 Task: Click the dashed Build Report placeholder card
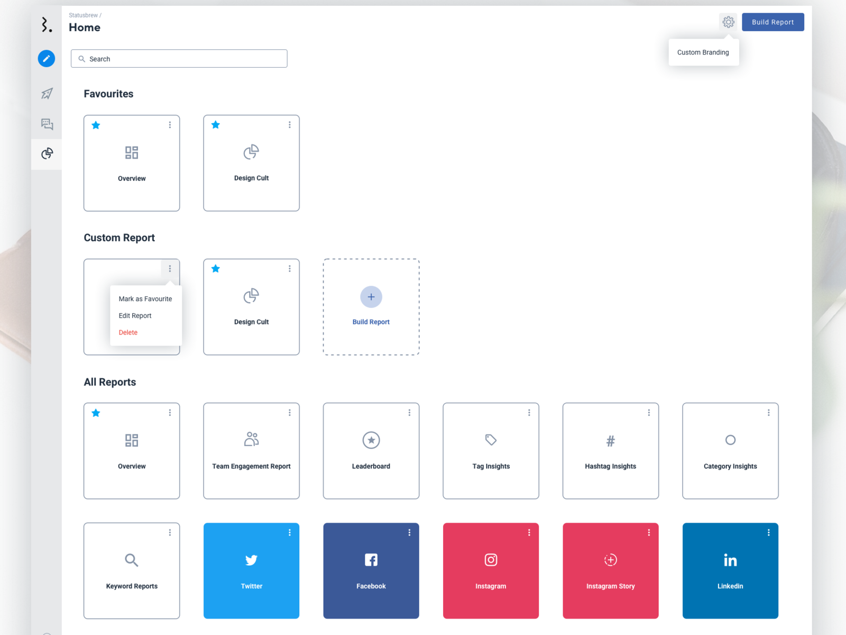(x=371, y=307)
